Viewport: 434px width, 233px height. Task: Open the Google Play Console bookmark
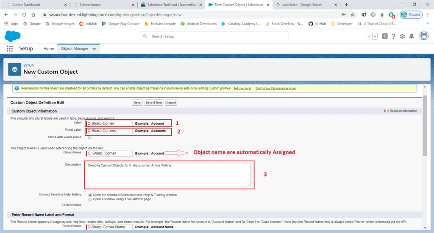click(121, 24)
